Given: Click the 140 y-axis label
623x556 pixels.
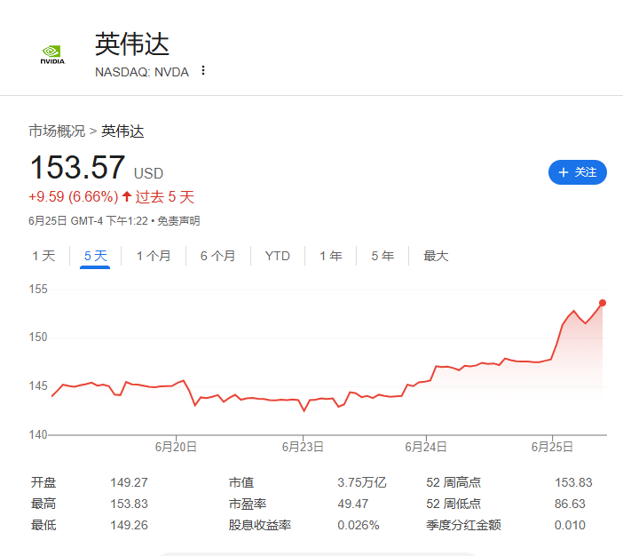Looking at the screenshot, I should click(x=38, y=434).
